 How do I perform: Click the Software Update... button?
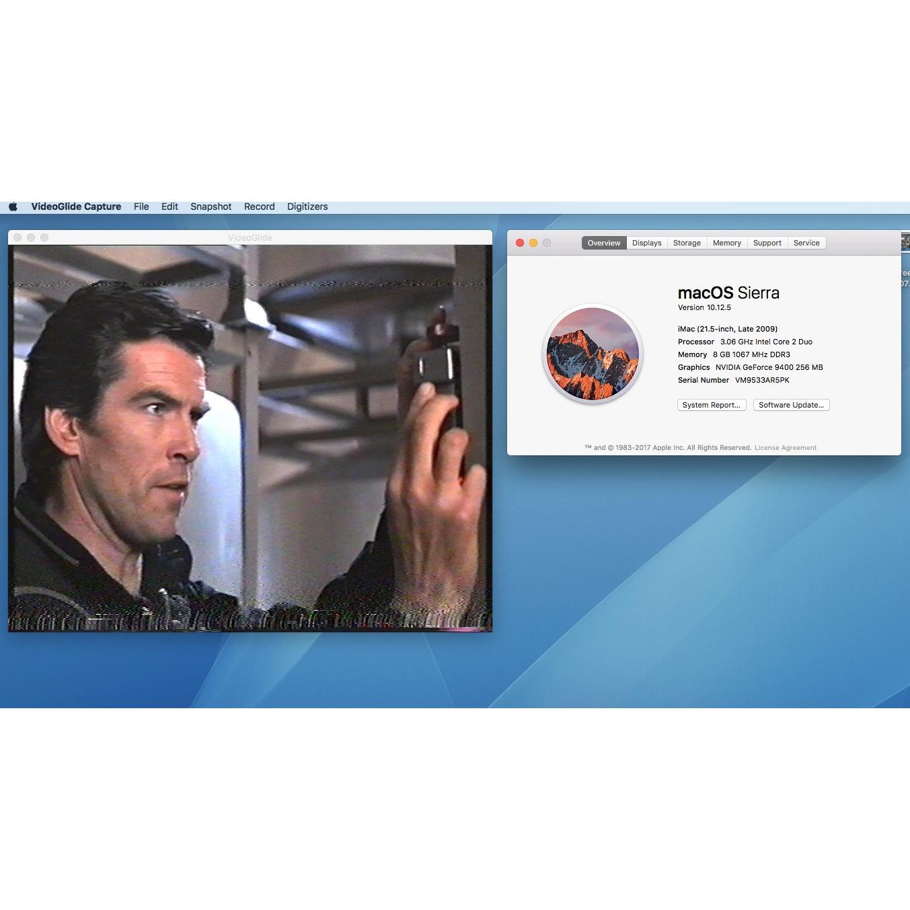(x=791, y=405)
